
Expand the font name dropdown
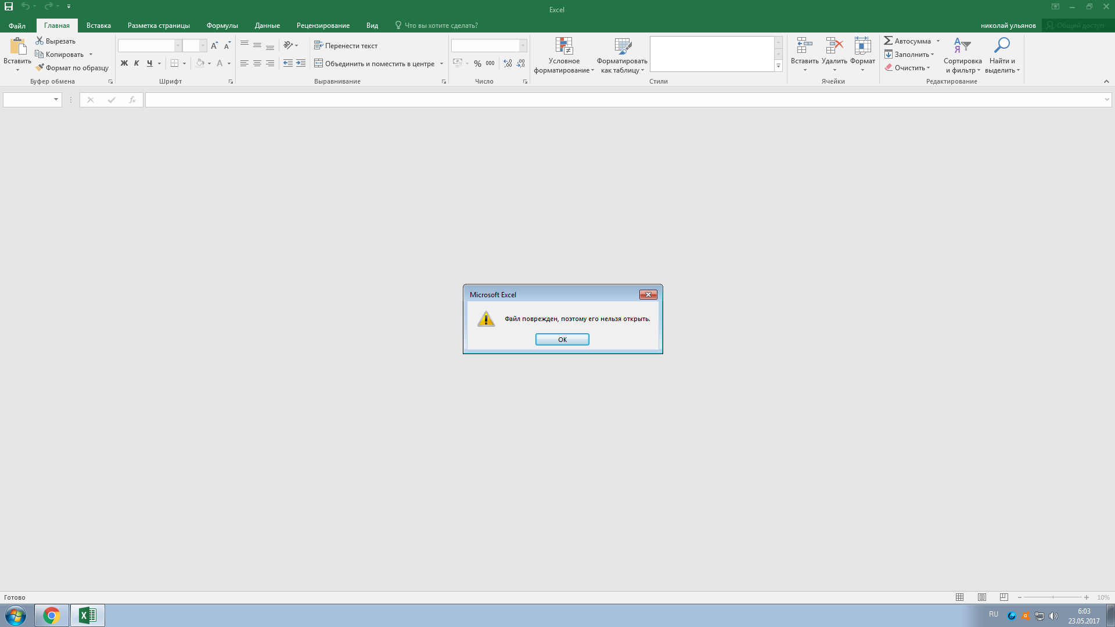[x=178, y=46]
